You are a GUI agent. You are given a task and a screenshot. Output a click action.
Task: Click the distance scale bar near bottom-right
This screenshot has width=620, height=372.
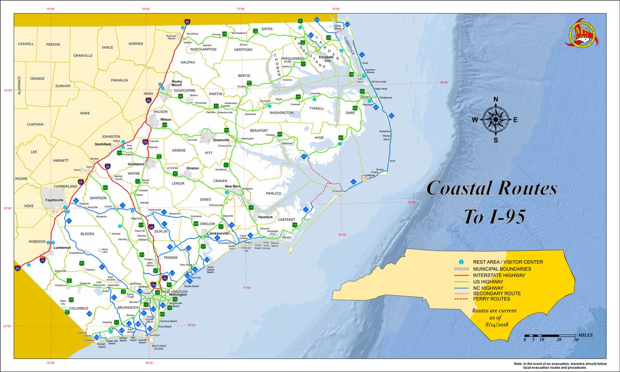(x=550, y=336)
